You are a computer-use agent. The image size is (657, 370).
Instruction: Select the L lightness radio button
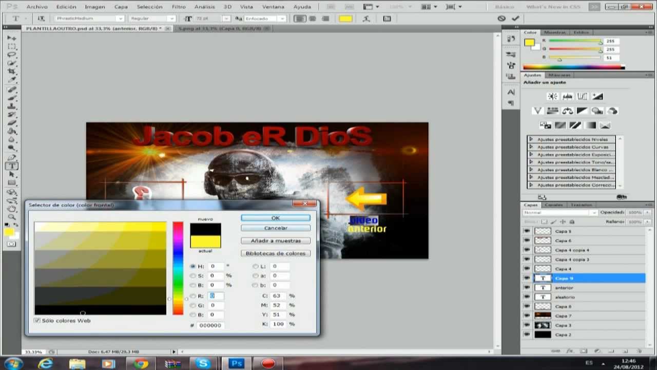point(255,266)
